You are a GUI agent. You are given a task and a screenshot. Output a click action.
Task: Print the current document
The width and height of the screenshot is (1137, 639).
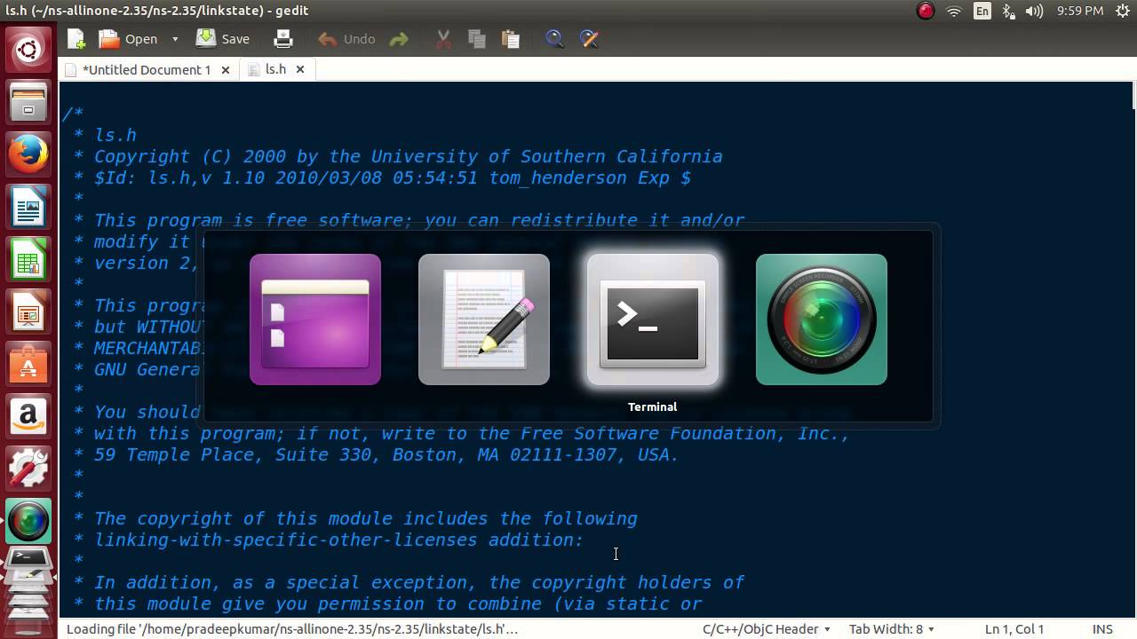click(x=283, y=39)
